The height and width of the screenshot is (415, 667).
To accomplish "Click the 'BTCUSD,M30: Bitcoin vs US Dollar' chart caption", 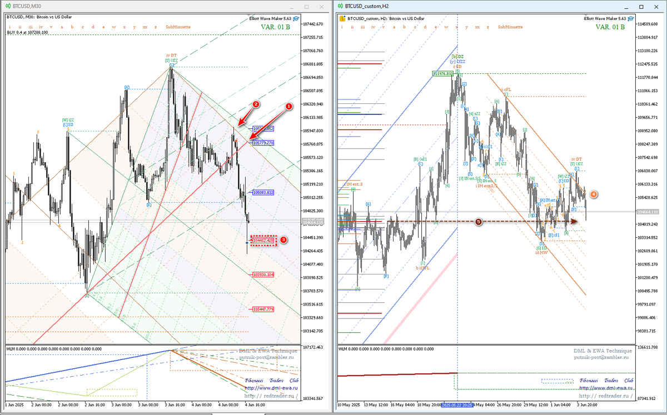I will click(x=39, y=17).
